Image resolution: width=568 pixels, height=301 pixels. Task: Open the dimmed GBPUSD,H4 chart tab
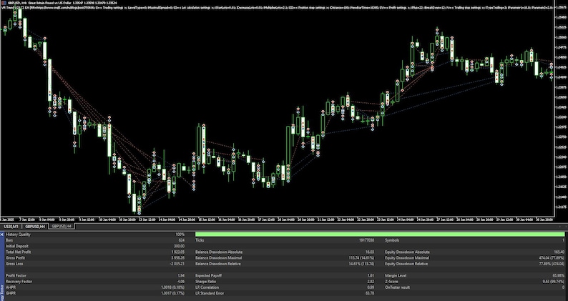pos(62,227)
